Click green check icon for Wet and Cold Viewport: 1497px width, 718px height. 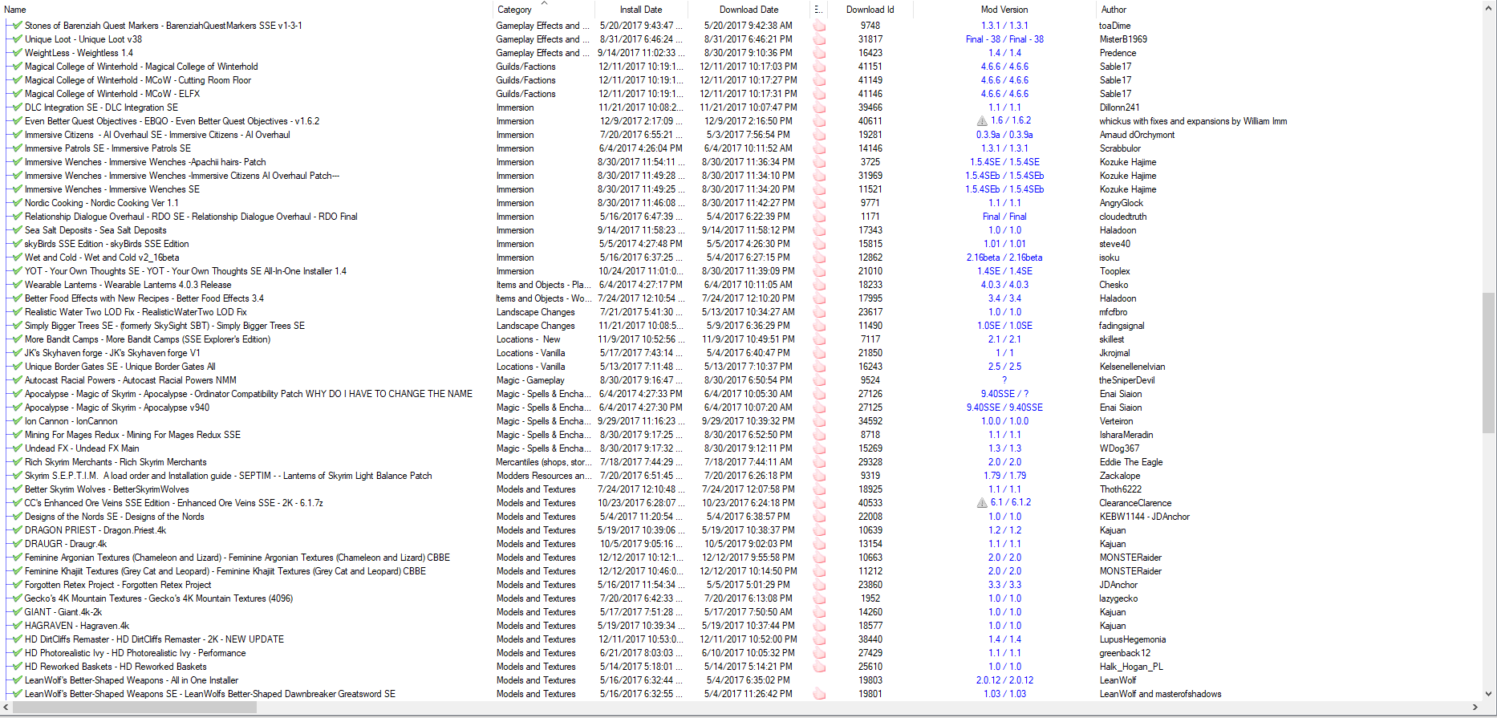tap(17, 258)
